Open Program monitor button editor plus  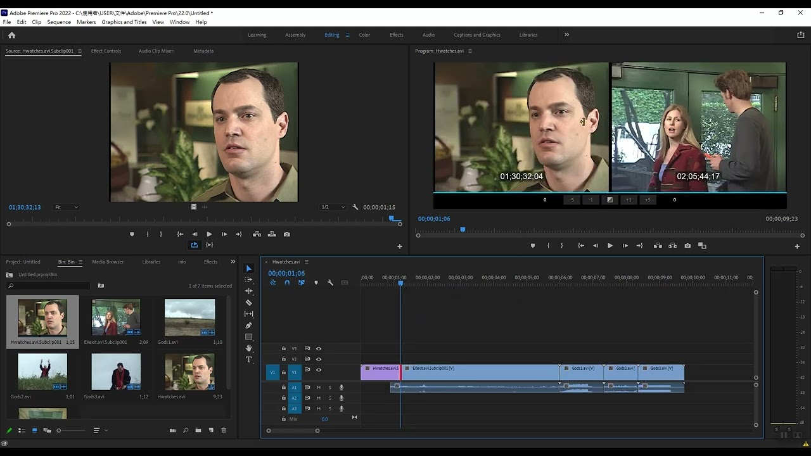tap(797, 246)
